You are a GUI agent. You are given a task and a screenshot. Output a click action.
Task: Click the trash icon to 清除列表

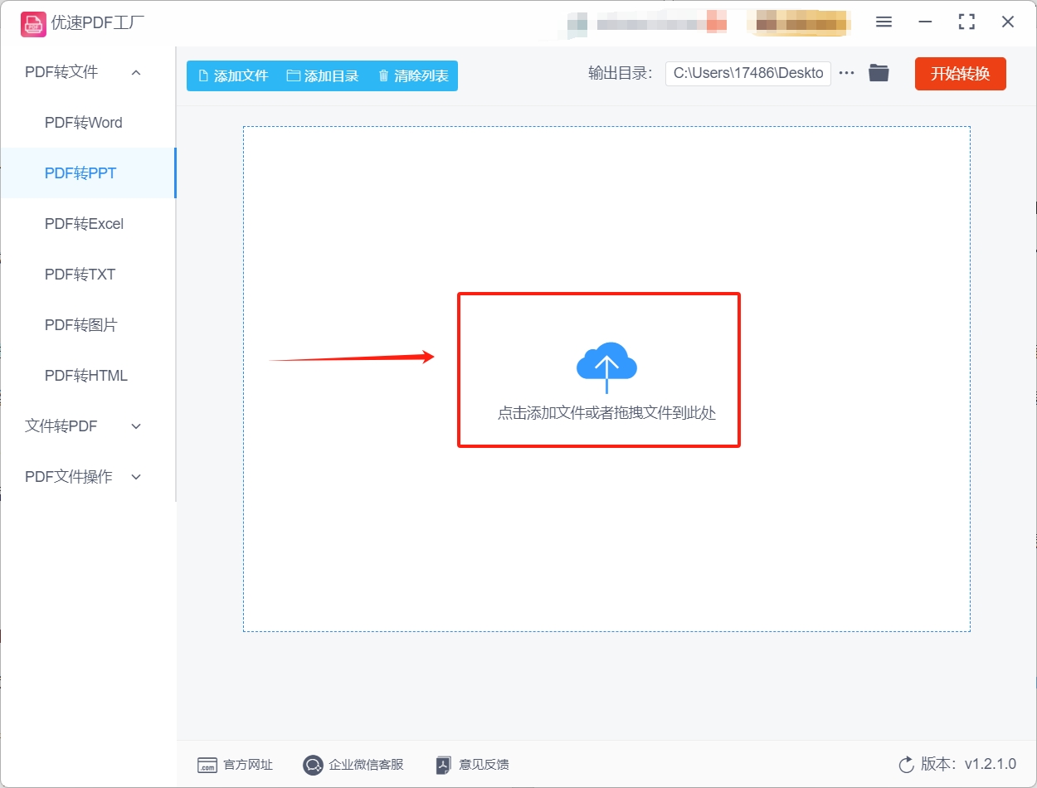(382, 75)
